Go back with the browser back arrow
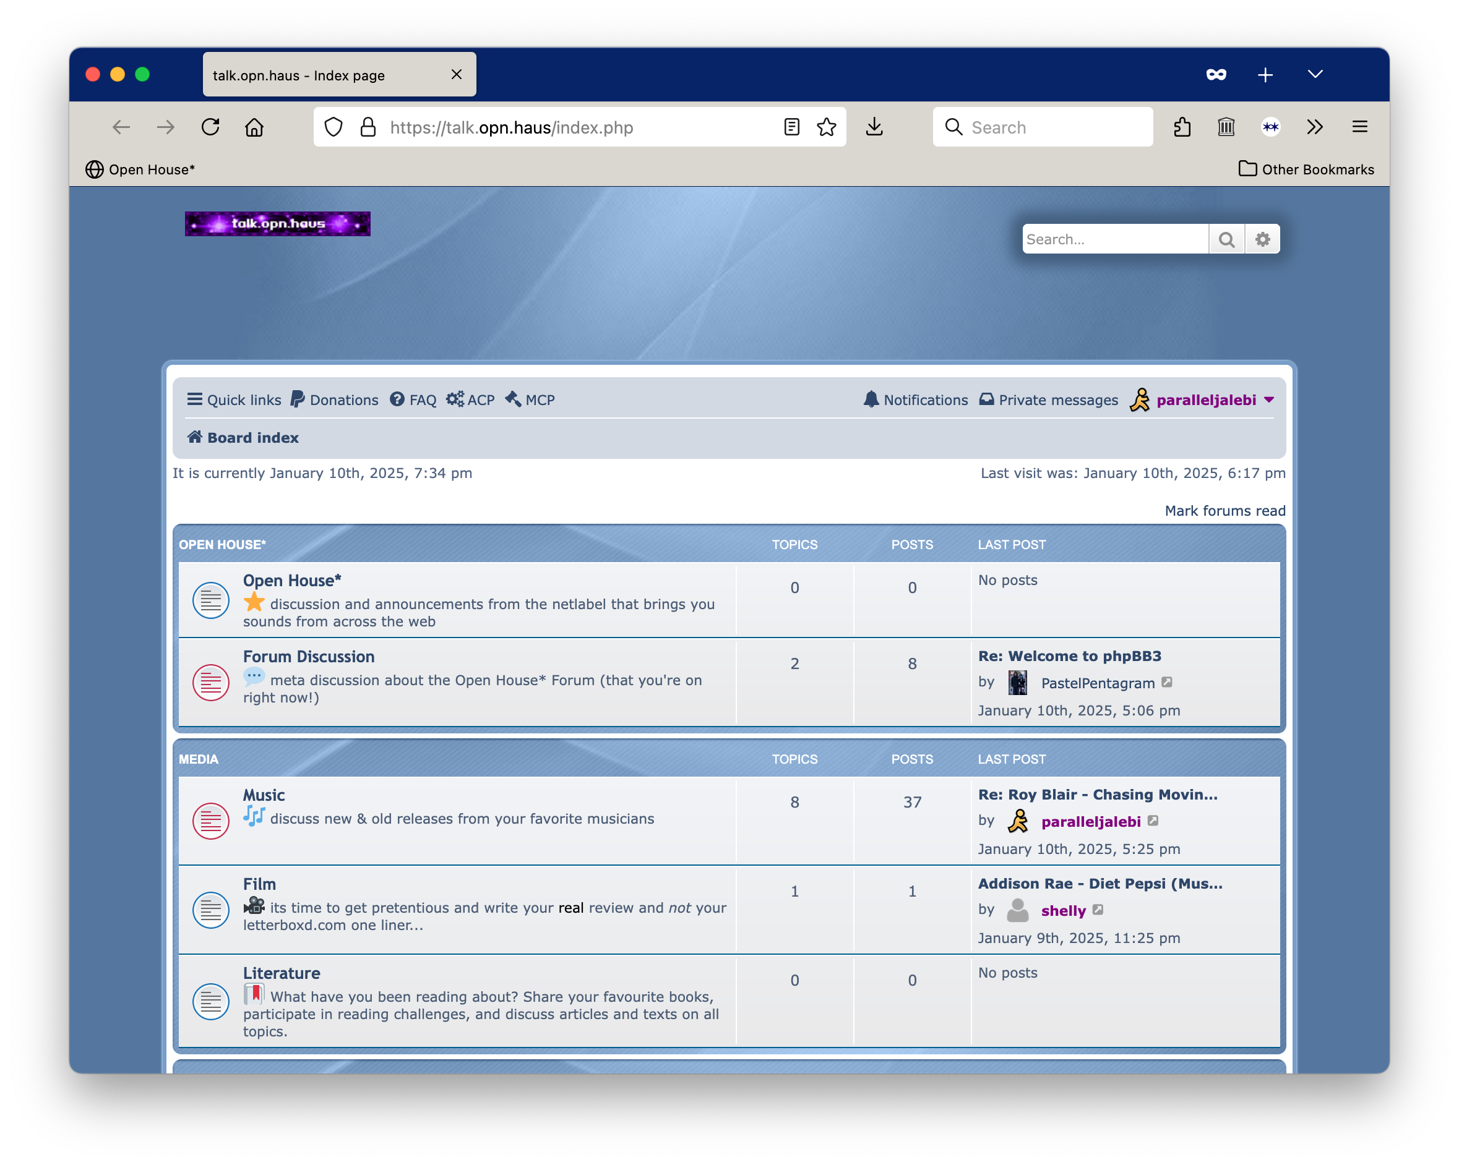Screen dimensions: 1459x1165 click(x=121, y=127)
